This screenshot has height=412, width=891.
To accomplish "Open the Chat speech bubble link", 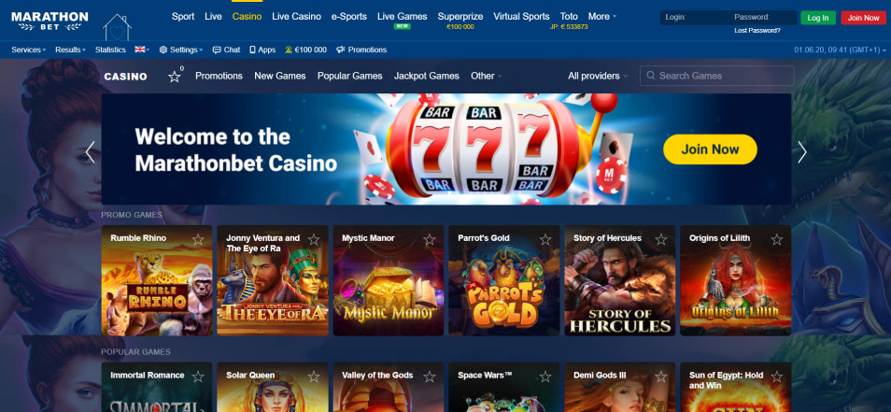I will pos(226,50).
